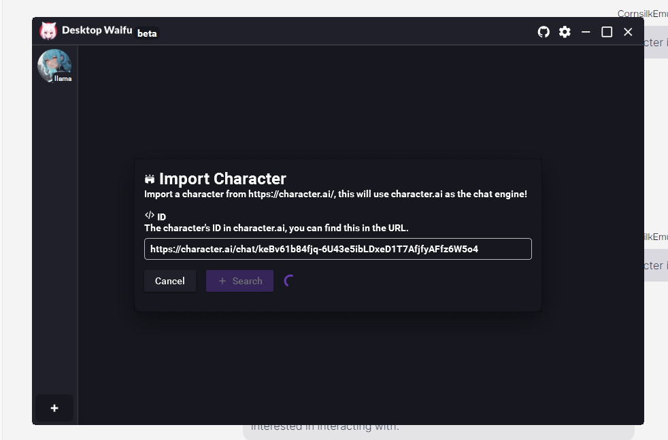The width and height of the screenshot is (668, 440).
Task: Click the loading spinner next to Search
Action: 289,281
